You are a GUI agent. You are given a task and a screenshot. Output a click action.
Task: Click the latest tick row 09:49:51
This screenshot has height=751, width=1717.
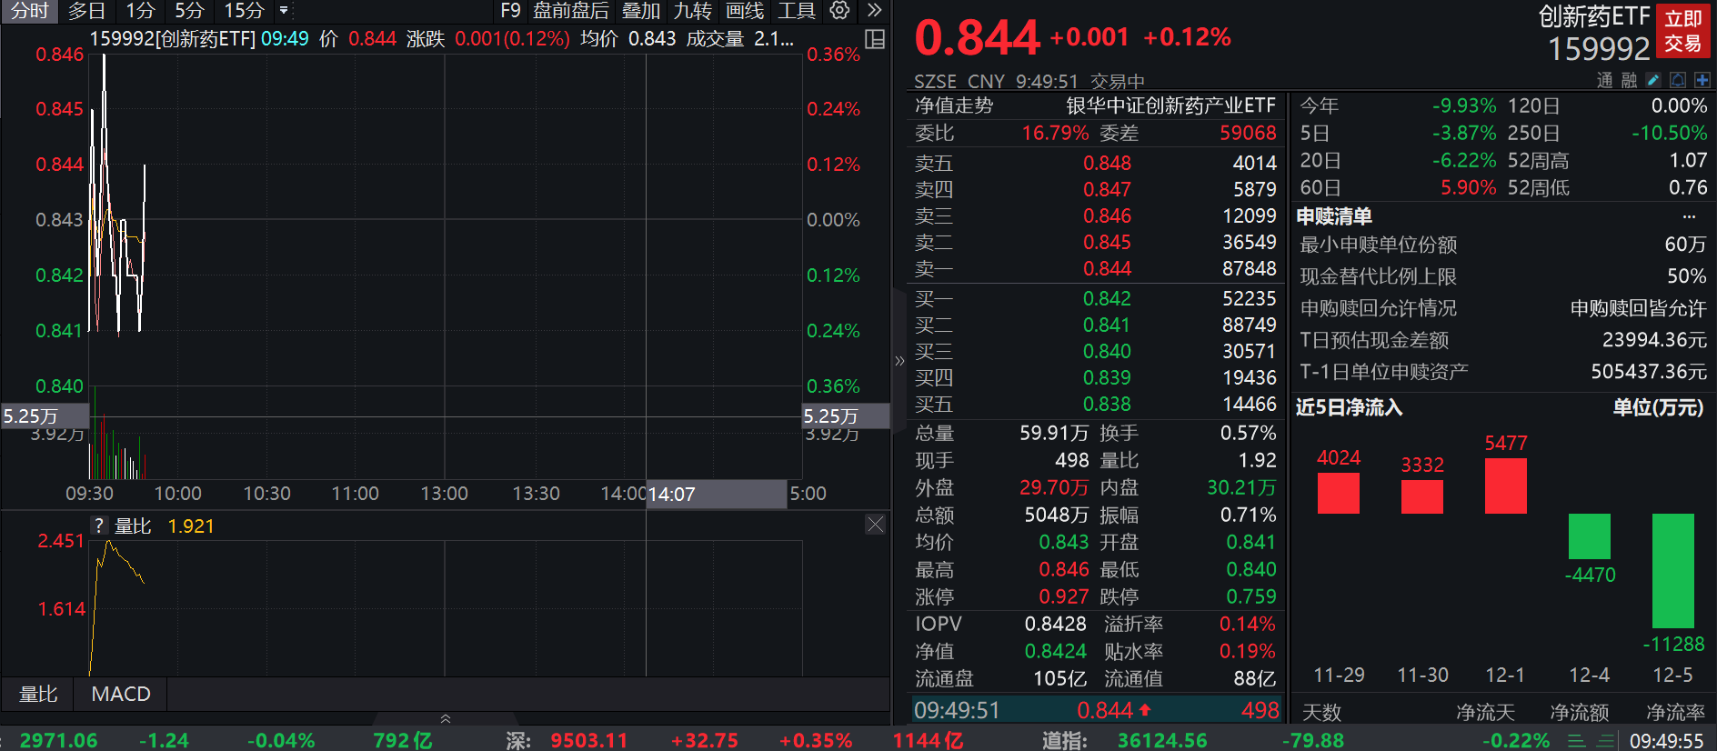point(1097,709)
